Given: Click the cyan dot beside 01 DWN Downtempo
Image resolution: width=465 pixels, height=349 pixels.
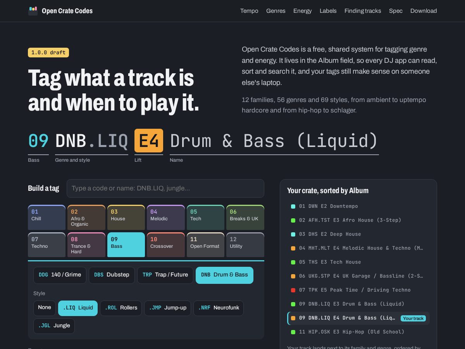Looking at the screenshot, I should click(293, 206).
